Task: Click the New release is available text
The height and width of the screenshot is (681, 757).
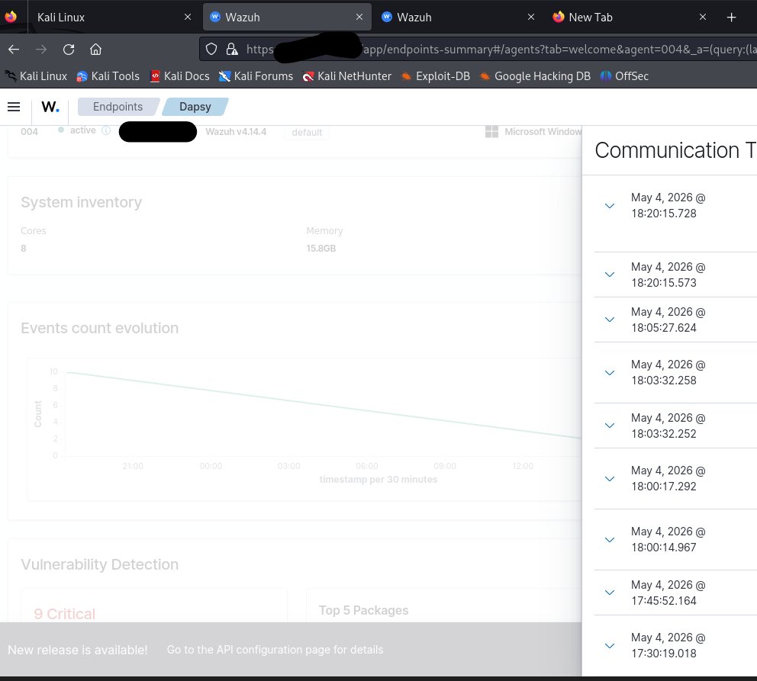Action: click(77, 650)
